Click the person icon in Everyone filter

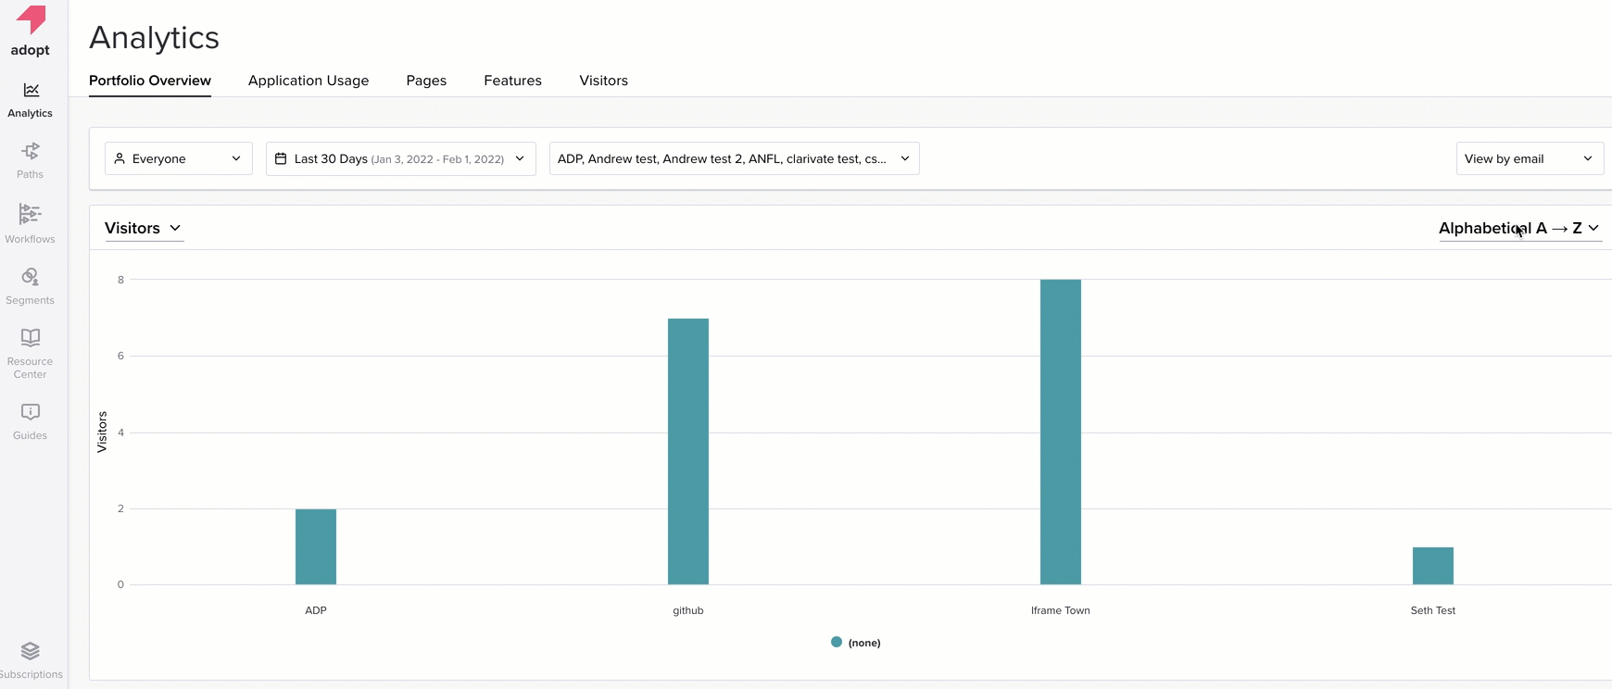click(x=120, y=158)
